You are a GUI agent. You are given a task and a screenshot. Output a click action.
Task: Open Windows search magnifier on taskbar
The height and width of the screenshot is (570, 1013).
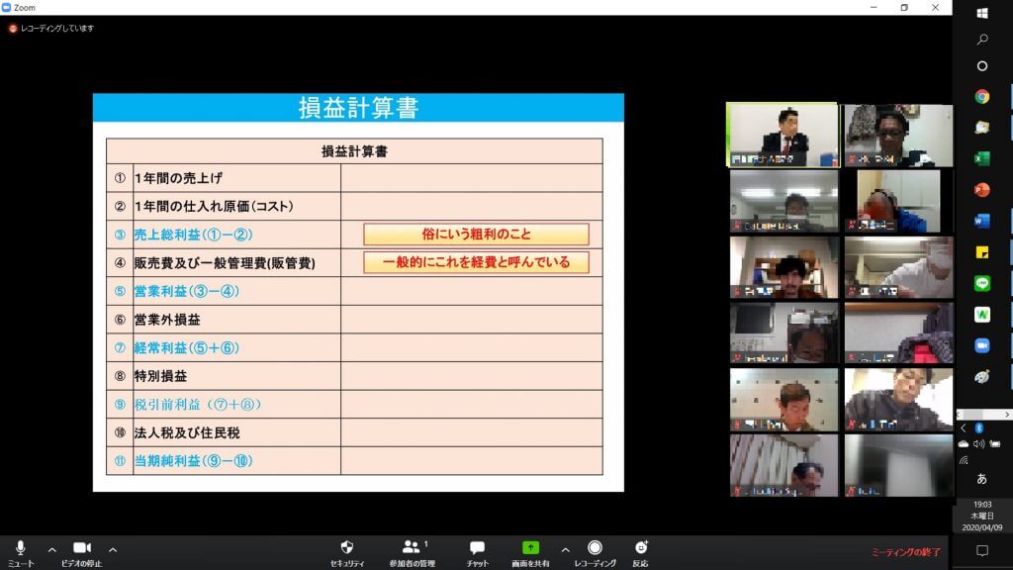[982, 40]
